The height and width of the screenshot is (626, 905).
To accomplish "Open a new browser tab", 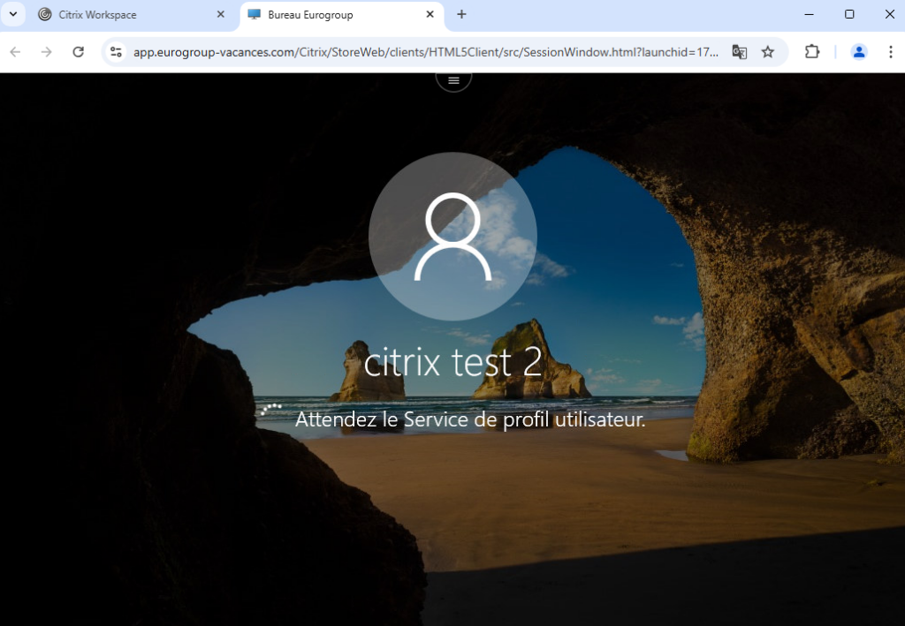I will pos(461,14).
